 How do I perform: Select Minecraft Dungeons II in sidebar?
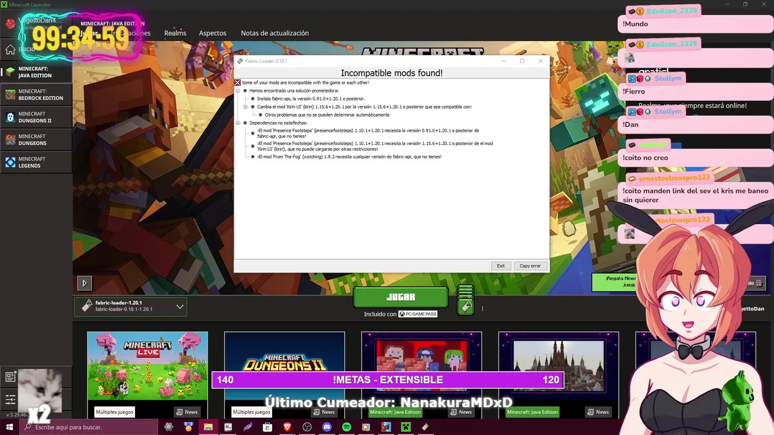pos(36,117)
